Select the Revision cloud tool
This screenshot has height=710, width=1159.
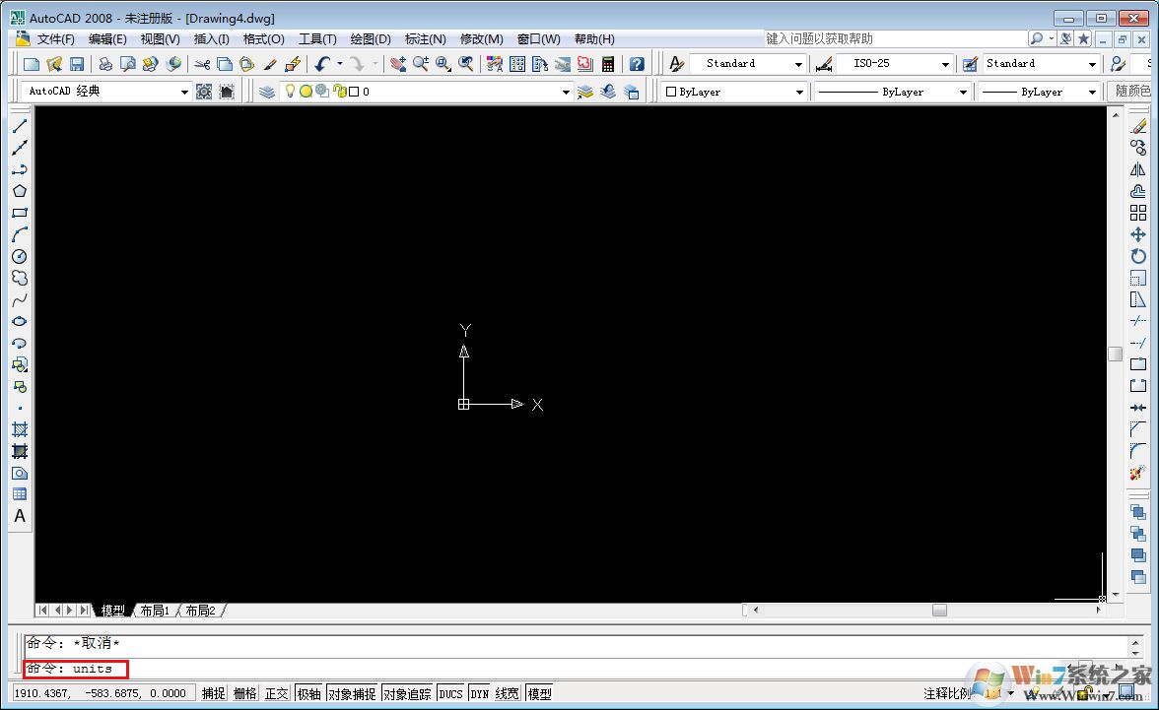tap(20, 278)
